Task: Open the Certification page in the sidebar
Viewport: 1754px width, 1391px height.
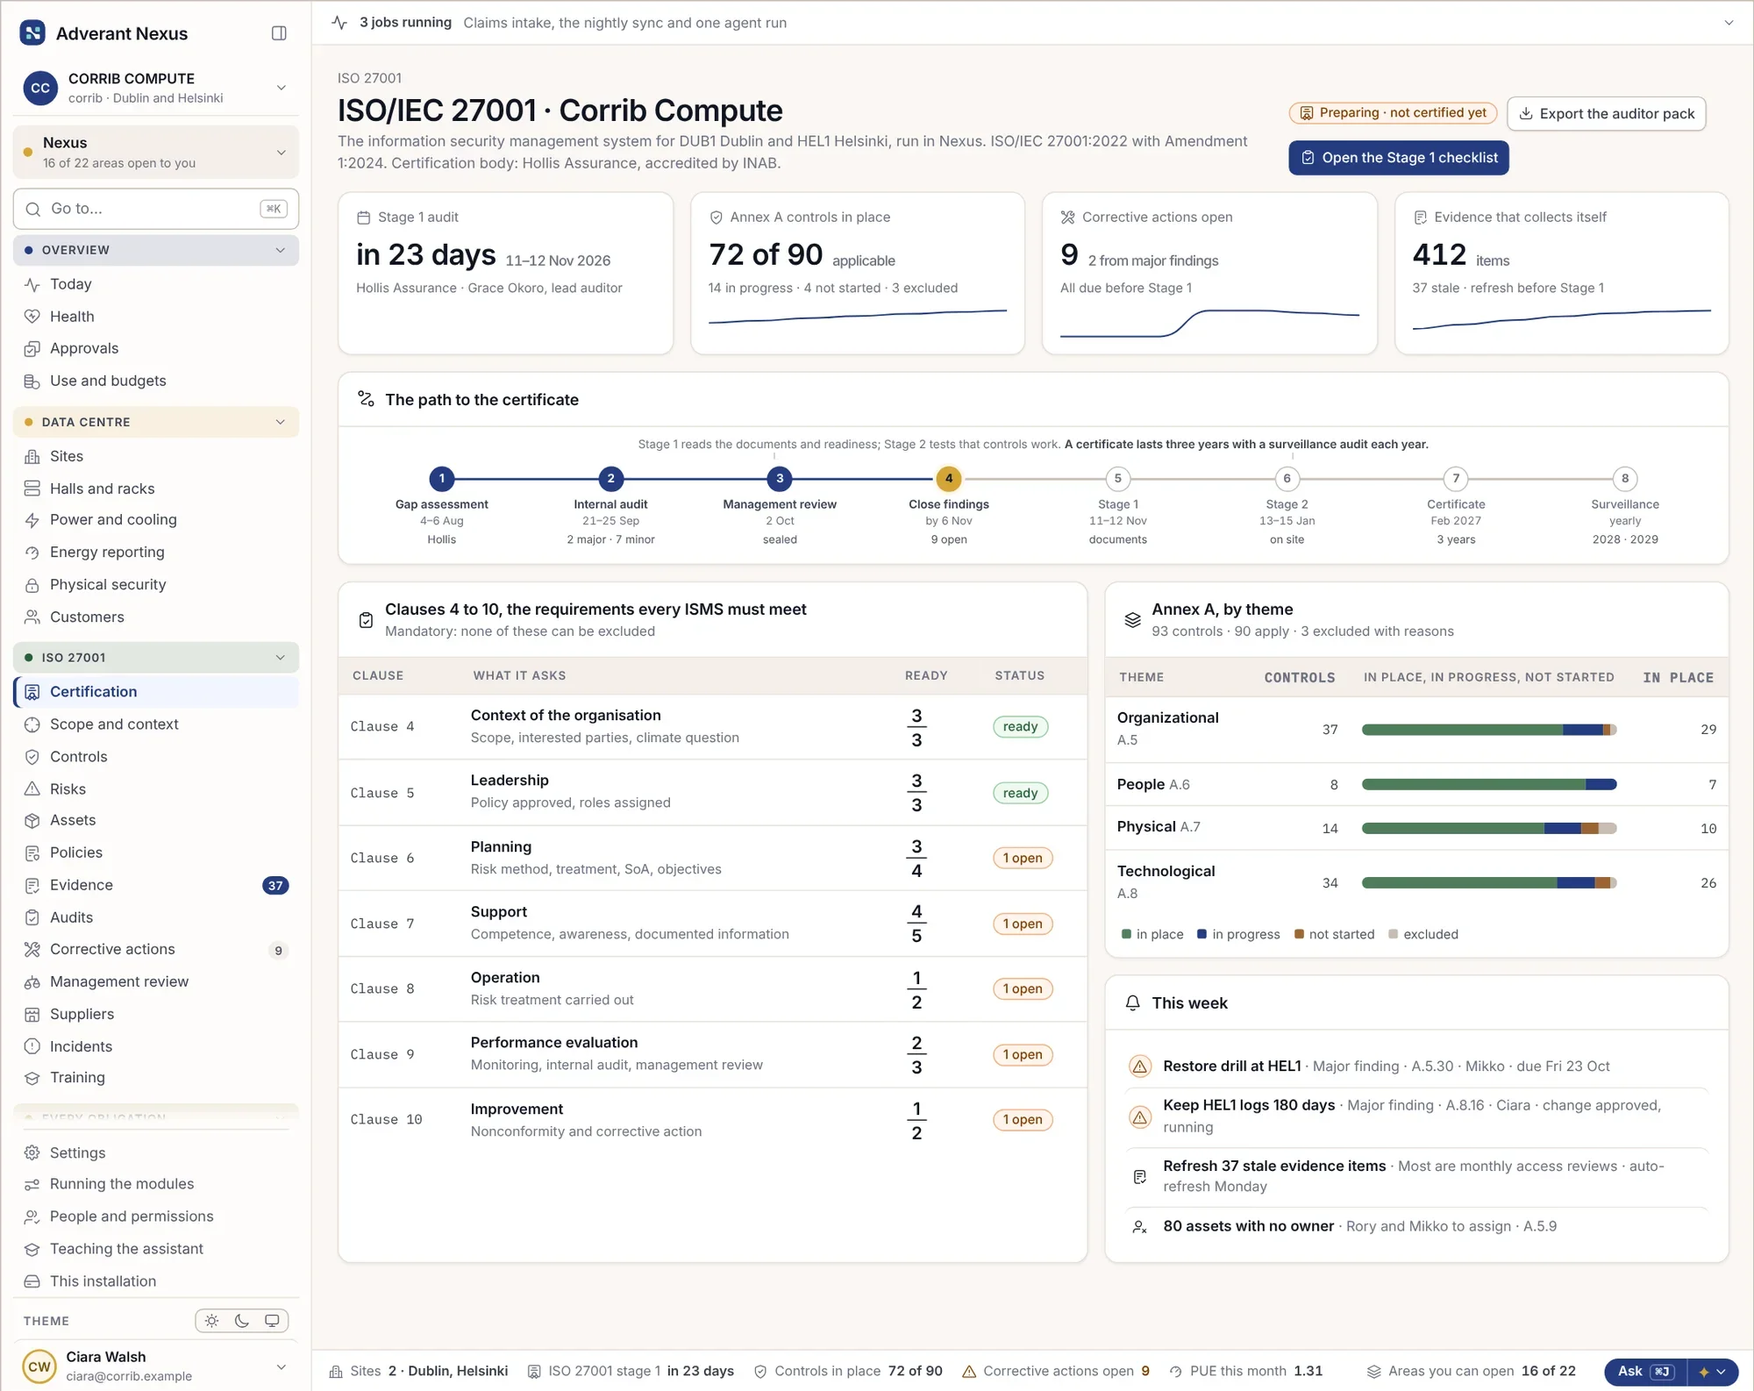Action: pyautogui.click(x=156, y=692)
